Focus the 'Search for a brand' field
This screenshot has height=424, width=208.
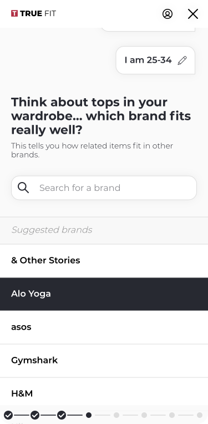(104, 188)
